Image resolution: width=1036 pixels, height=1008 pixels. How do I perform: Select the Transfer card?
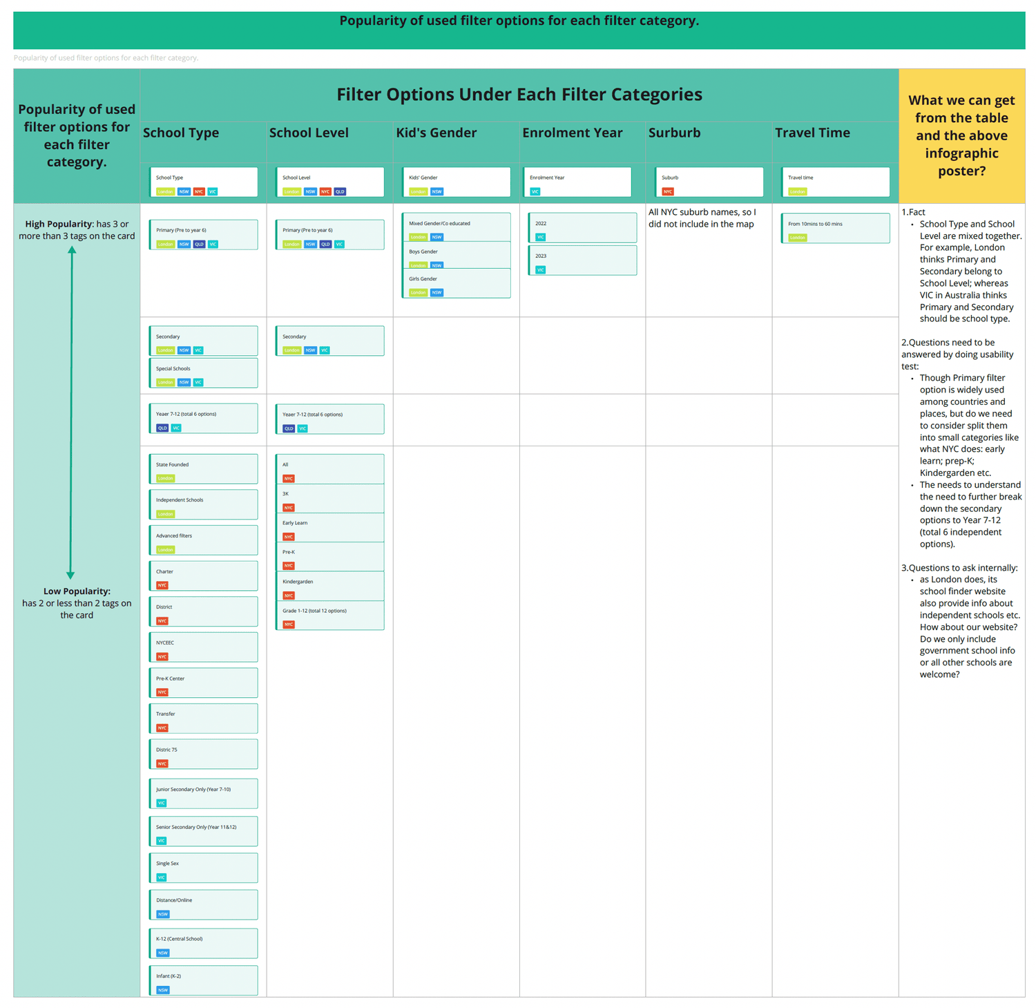pyautogui.click(x=204, y=719)
